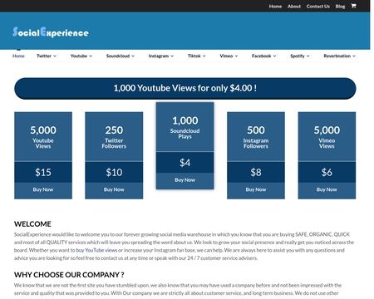The width and height of the screenshot is (374, 299).
Task: Click the $15 price
Action: (43, 172)
